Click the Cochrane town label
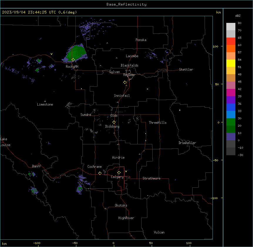The height and width of the screenshot is (247, 253). click(95, 167)
